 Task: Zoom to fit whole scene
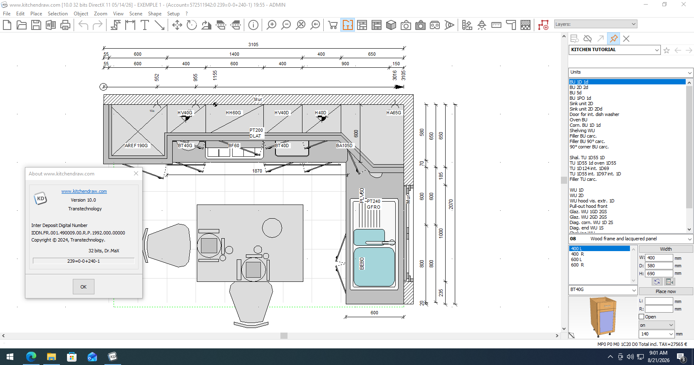300,25
